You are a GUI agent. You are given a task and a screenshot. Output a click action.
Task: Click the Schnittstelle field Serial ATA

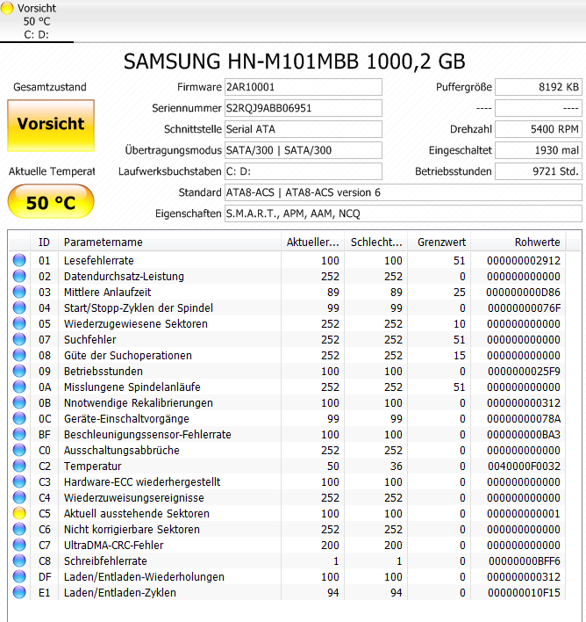304,129
